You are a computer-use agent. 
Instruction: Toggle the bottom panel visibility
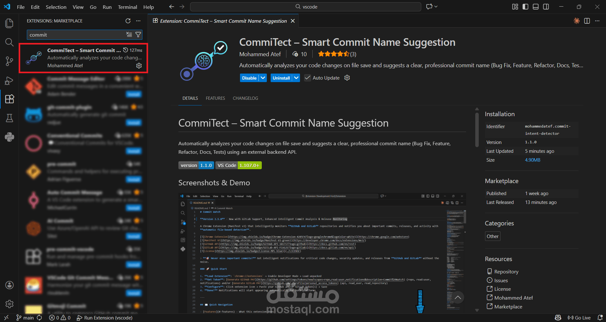point(536,7)
